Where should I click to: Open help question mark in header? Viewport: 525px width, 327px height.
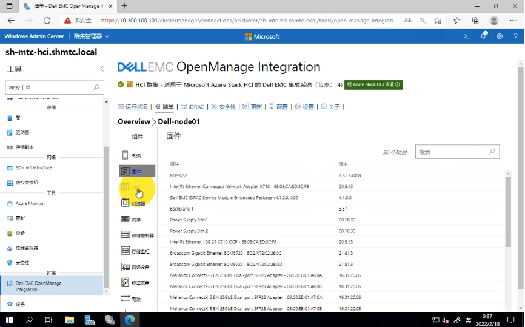(x=515, y=36)
